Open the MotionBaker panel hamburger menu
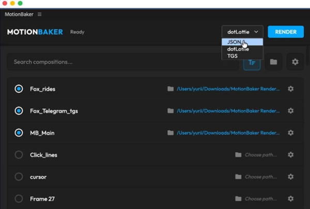The height and width of the screenshot is (209, 310). [40, 14]
